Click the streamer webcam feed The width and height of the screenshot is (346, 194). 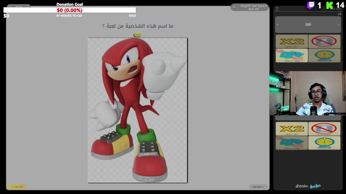308,93
